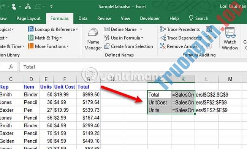Click the Remove Arrows button
Image resolution: width=247 pixels, height=149 pixels.
coord(179,46)
